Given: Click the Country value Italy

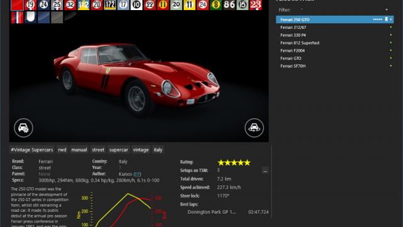Looking at the screenshot, I should (123, 161).
